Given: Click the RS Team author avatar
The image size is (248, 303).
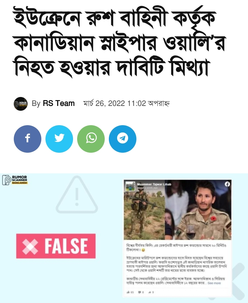Looking at the screenshot, I should coord(21,104).
